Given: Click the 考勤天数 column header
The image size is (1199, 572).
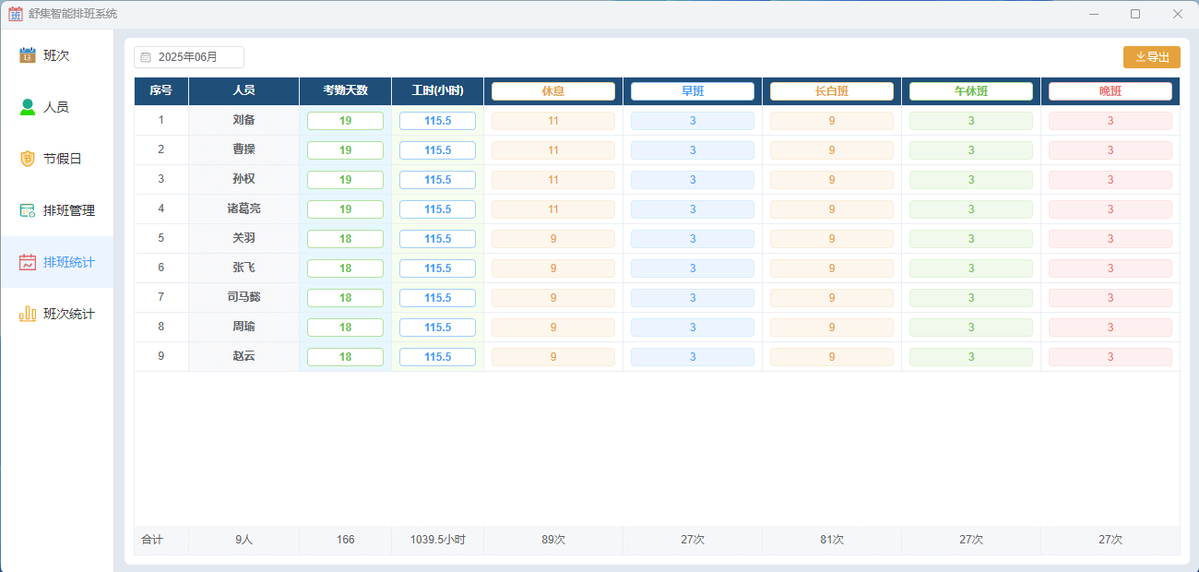Looking at the screenshot, I should (x=345, y=91).
